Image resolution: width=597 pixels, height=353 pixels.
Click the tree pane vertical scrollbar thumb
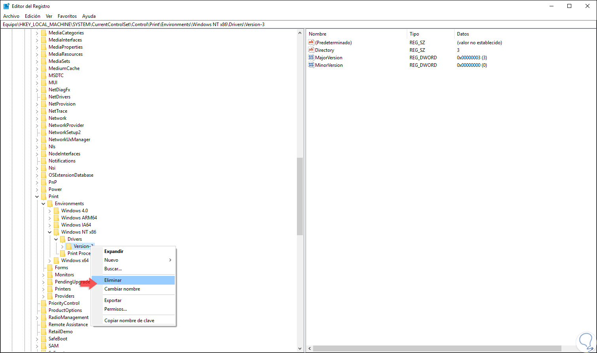[300, 196]
